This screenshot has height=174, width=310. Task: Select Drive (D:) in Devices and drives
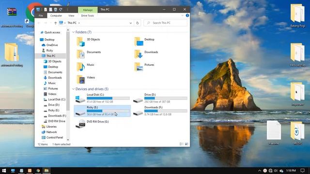pos(160,98)
